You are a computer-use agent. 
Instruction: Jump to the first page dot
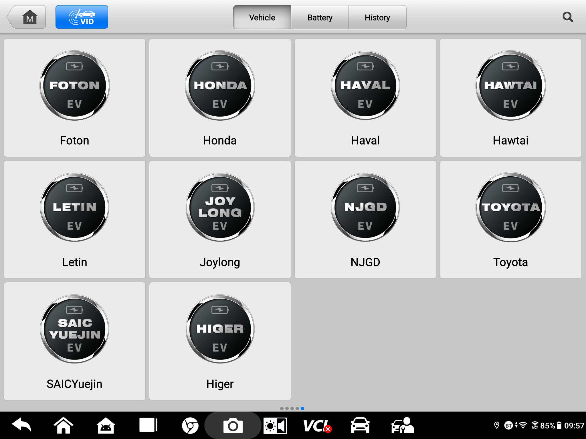[282, 408]
